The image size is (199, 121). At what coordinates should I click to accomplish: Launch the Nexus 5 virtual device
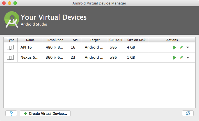coord(175,58)
